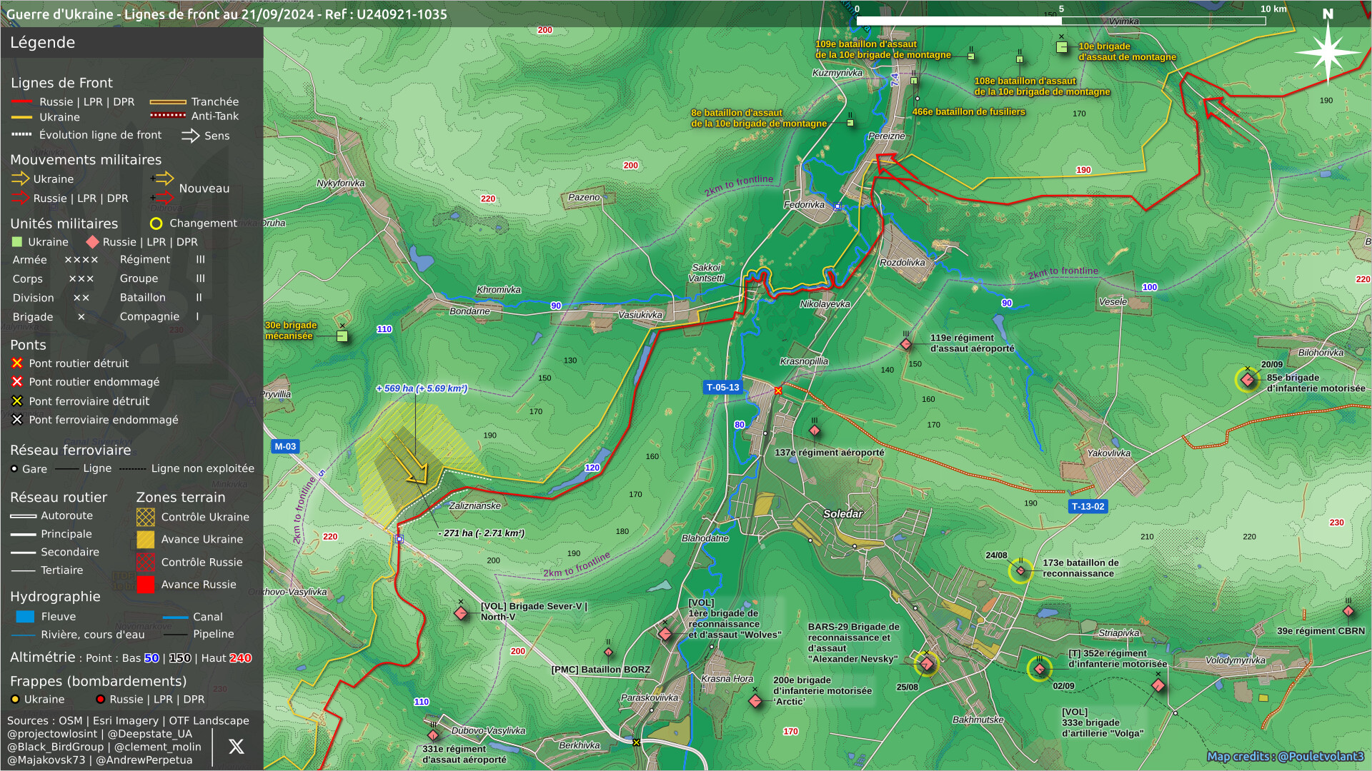The height and width of the screenshot is (771, 1372).
Task: Click the 85e brigade circled unit marker
Action: [1248, 380]
